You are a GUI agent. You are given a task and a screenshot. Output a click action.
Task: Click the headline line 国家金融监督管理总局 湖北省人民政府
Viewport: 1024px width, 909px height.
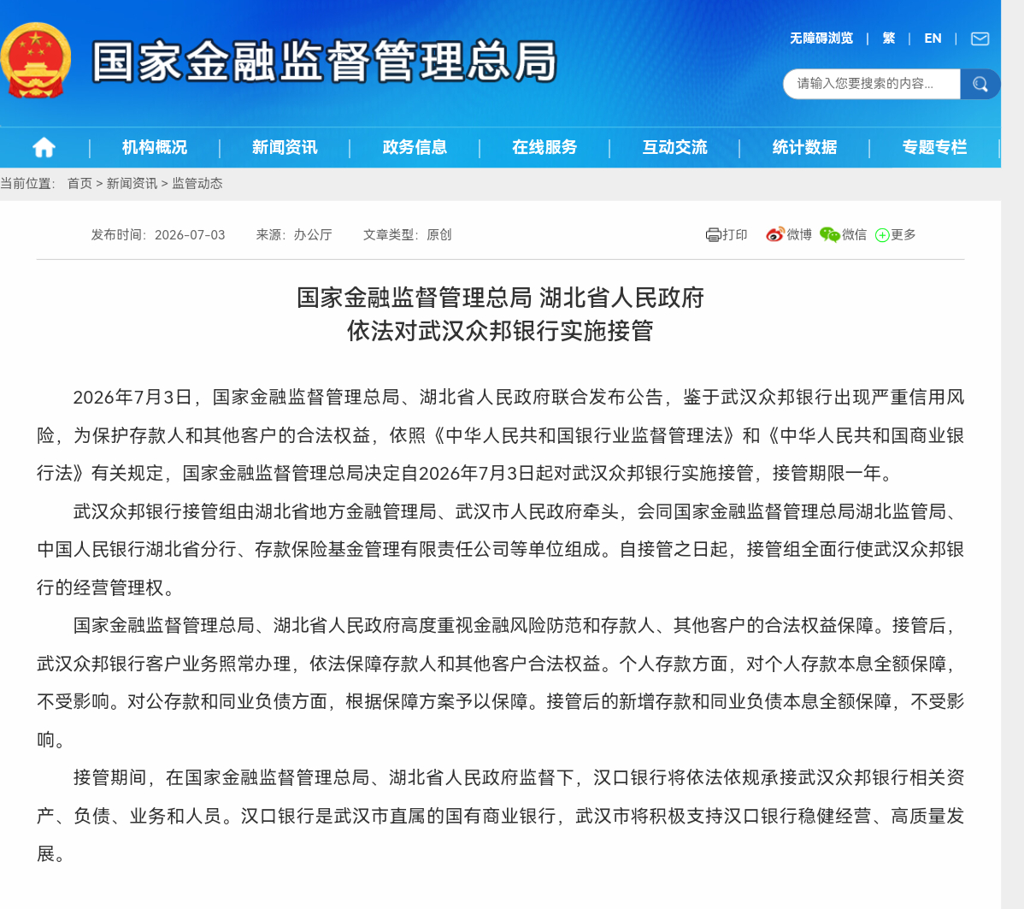[500, 298]
